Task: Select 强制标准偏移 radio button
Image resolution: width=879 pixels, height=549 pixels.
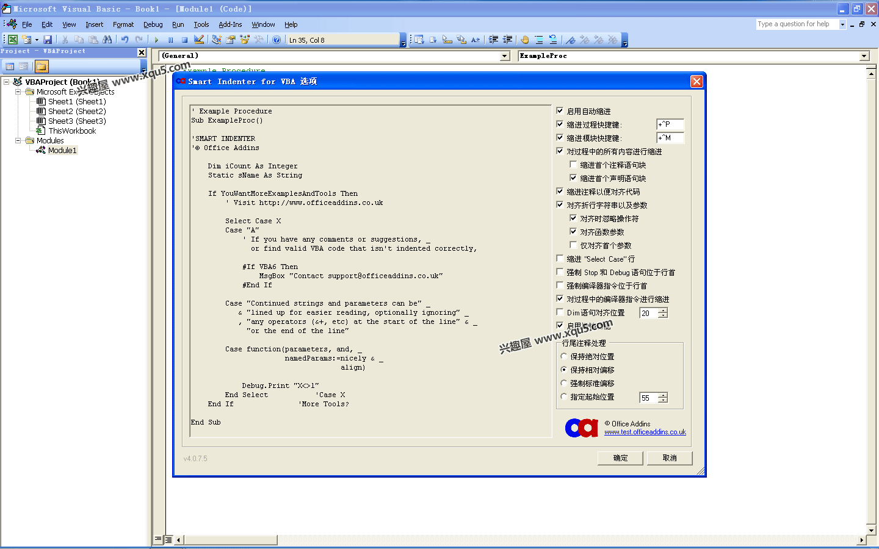Action: (564, 383)
